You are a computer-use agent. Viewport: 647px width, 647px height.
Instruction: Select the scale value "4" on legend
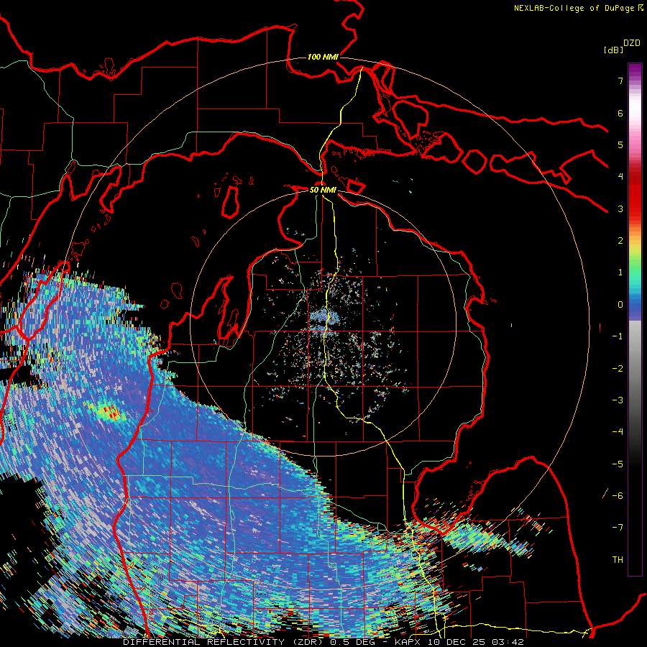(x=620, y=177)
